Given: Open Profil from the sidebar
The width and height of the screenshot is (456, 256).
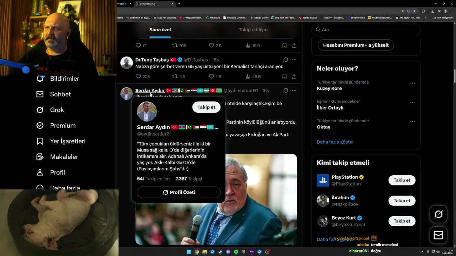Looking at the screenshot, I should click(x=51, y=172).
